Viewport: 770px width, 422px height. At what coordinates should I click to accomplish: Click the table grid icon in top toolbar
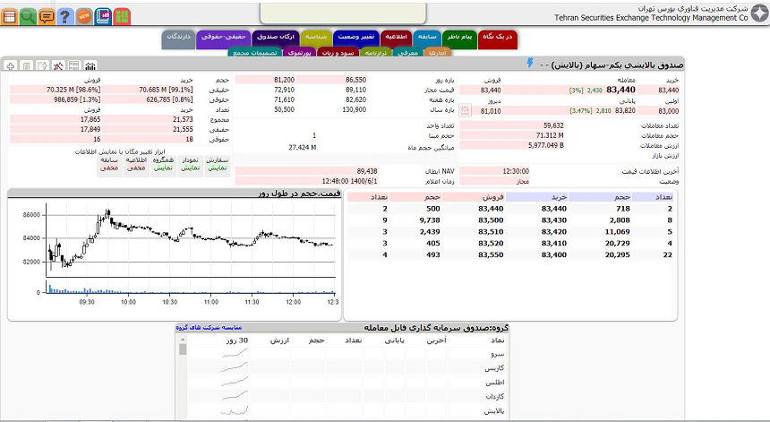click(9, 16)
